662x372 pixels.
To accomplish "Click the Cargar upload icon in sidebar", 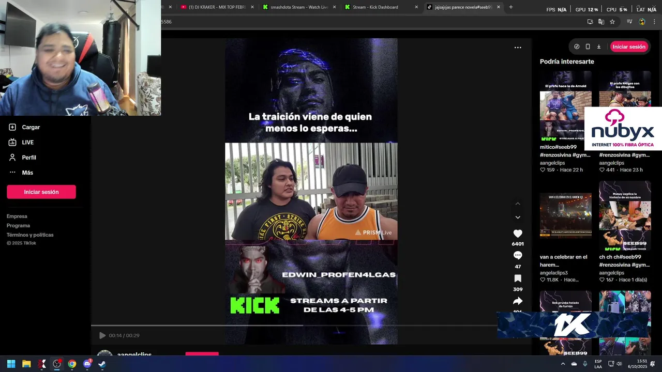I will pyautogui.click(x=12, y=127).
